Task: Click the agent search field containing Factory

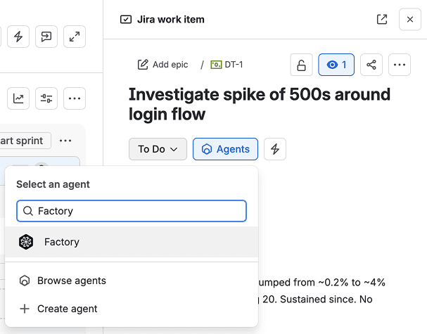Action: tap(132, 211)
